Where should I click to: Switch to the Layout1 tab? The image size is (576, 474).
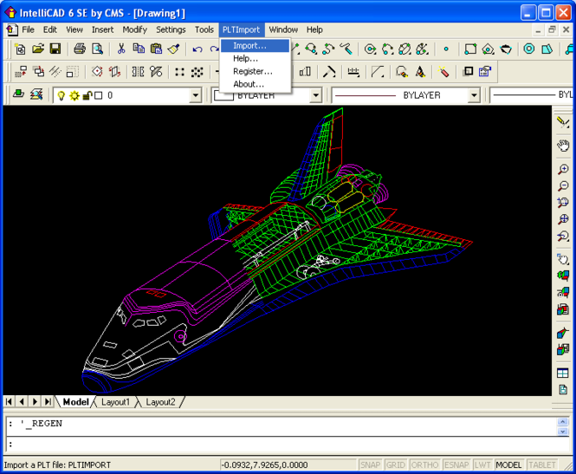coord(115,402)
